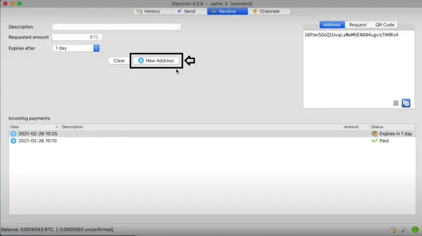Screen dimensions: 422x236
Task: Open the Expires after dropdown
Action: pyautogui.click(x=76, y=48)
